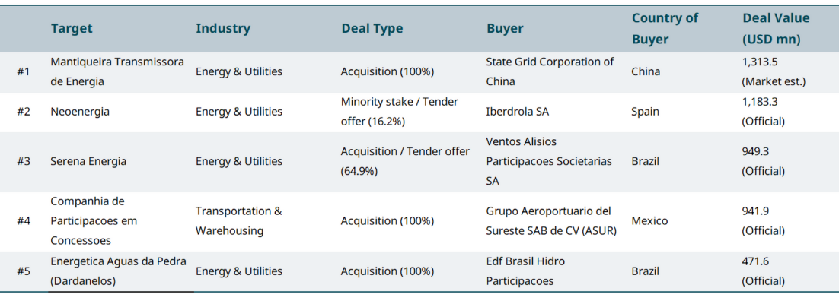Image resolution: width=839 pixels, height=304 pixels.
Task: Select the 1,313.5 deal value cell
Action: 773,71
